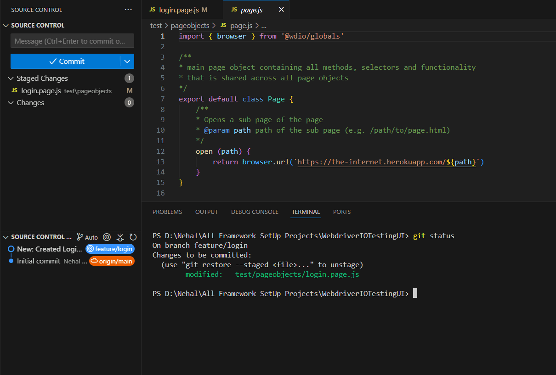Image resolution: width=556 pixels, height=375 pixels.
Task: Click the 'pageobjects' breadcrumb segment
Action: [190, 26]
